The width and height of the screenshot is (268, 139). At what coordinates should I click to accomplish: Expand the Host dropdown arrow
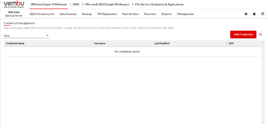pos(47,36)
